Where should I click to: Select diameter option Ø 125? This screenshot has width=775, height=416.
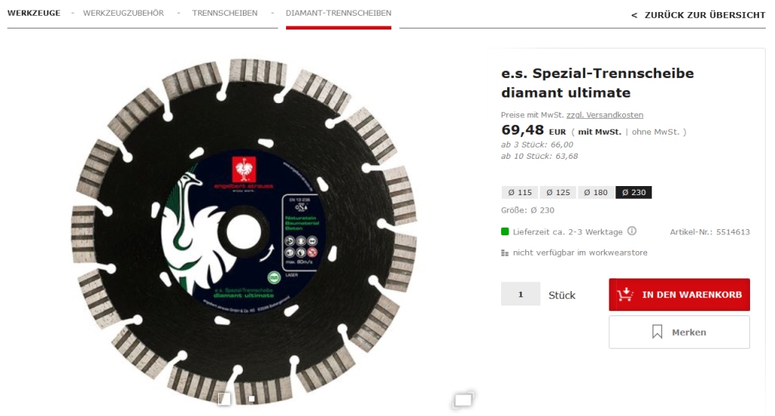pyautogui.click(x=558, y=192)
